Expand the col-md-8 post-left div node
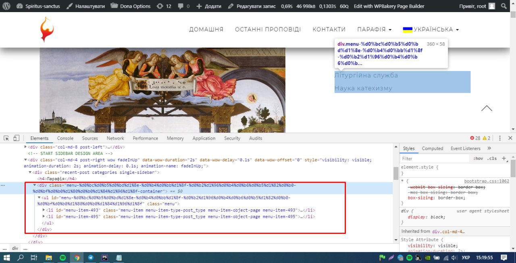This screenshot has width=516, height=263. pyautogui.click(x=26, y=147)
